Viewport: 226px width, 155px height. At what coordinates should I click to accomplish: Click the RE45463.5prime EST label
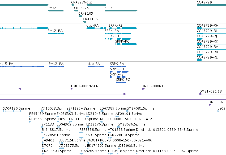[x=42, y=119]
